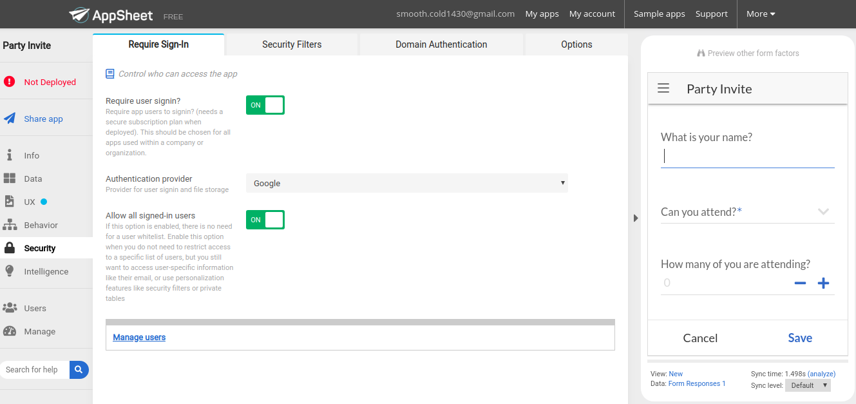Switch to the Options tab

576,44
